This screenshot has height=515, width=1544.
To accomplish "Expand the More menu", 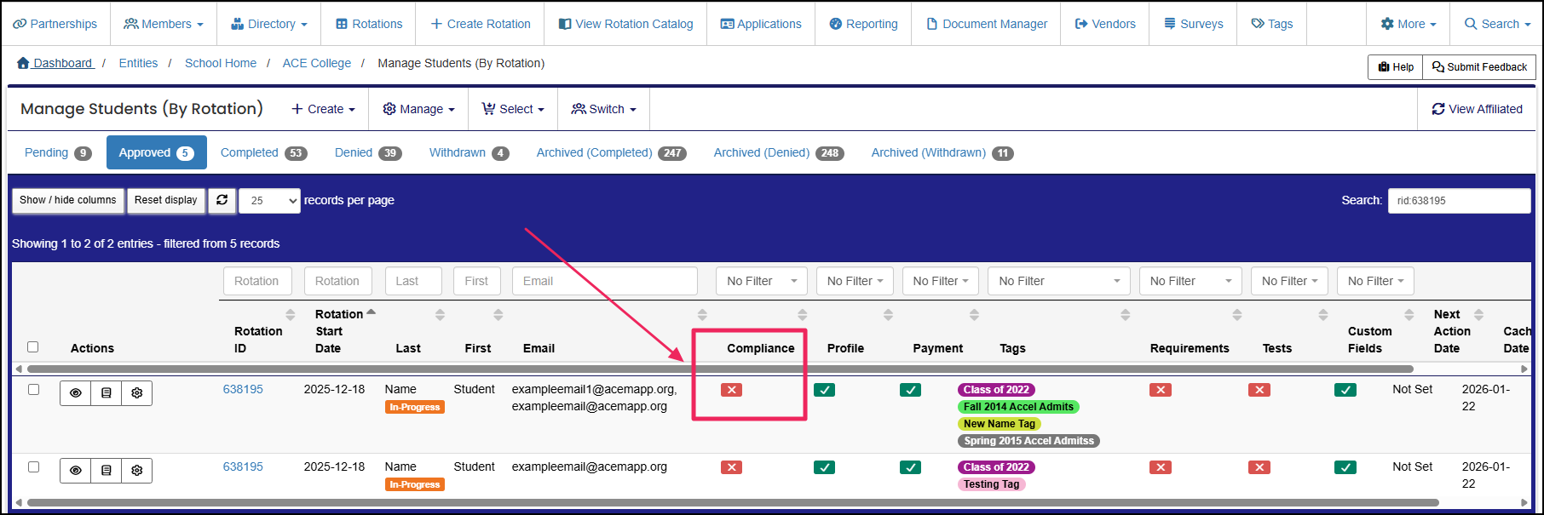I will pyautogui.click(x=1409, y=24).
